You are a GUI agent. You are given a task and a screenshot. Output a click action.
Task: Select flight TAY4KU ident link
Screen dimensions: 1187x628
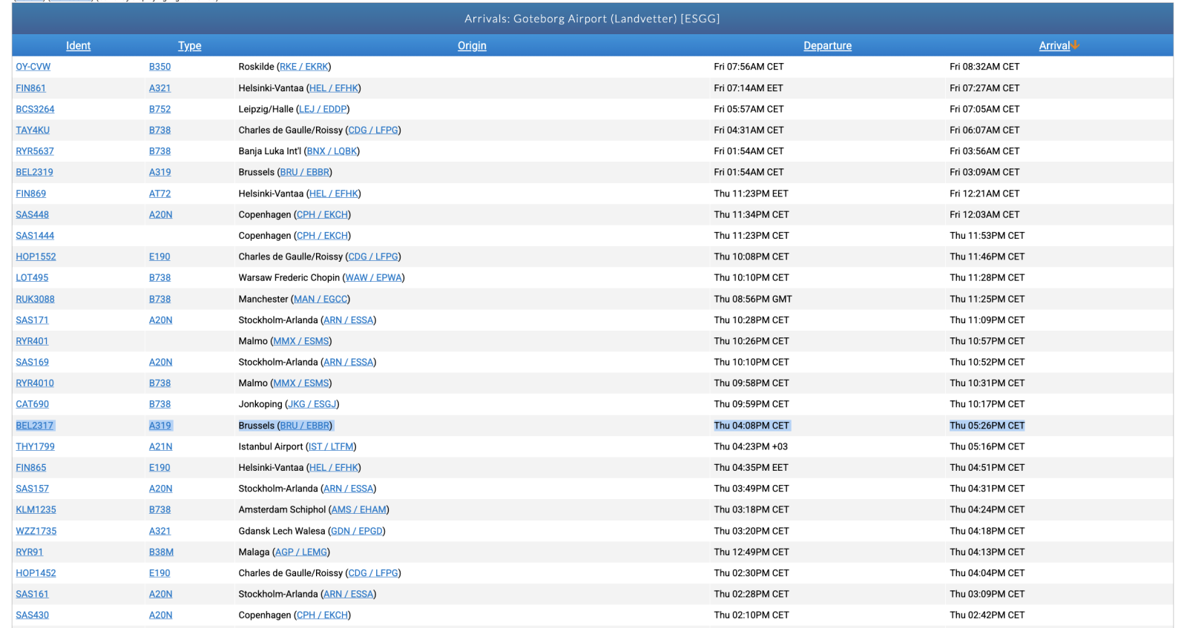pyautogui.click(x=33, y=130)
